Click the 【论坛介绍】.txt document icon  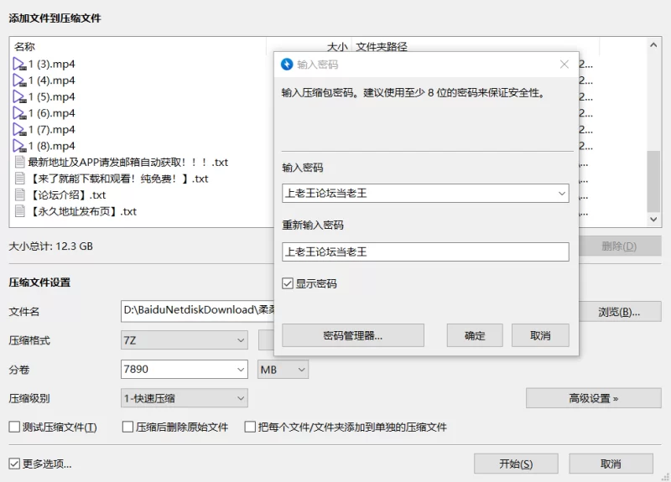coord(19,195)
